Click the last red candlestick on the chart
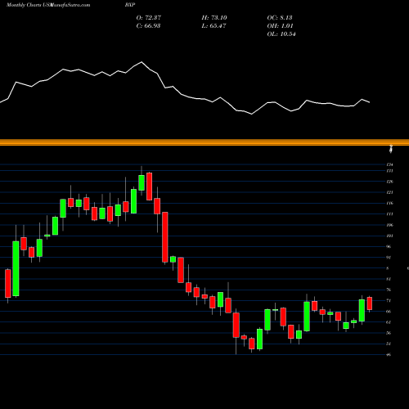The image size is (409, 409). 370,303
